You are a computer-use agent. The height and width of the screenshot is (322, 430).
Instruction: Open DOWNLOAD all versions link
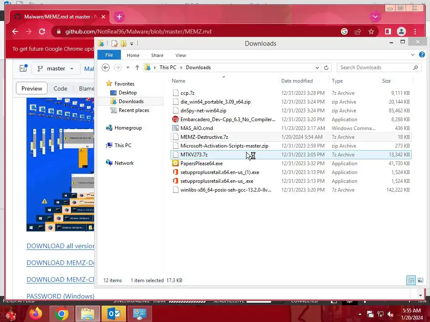click(60, 246)
